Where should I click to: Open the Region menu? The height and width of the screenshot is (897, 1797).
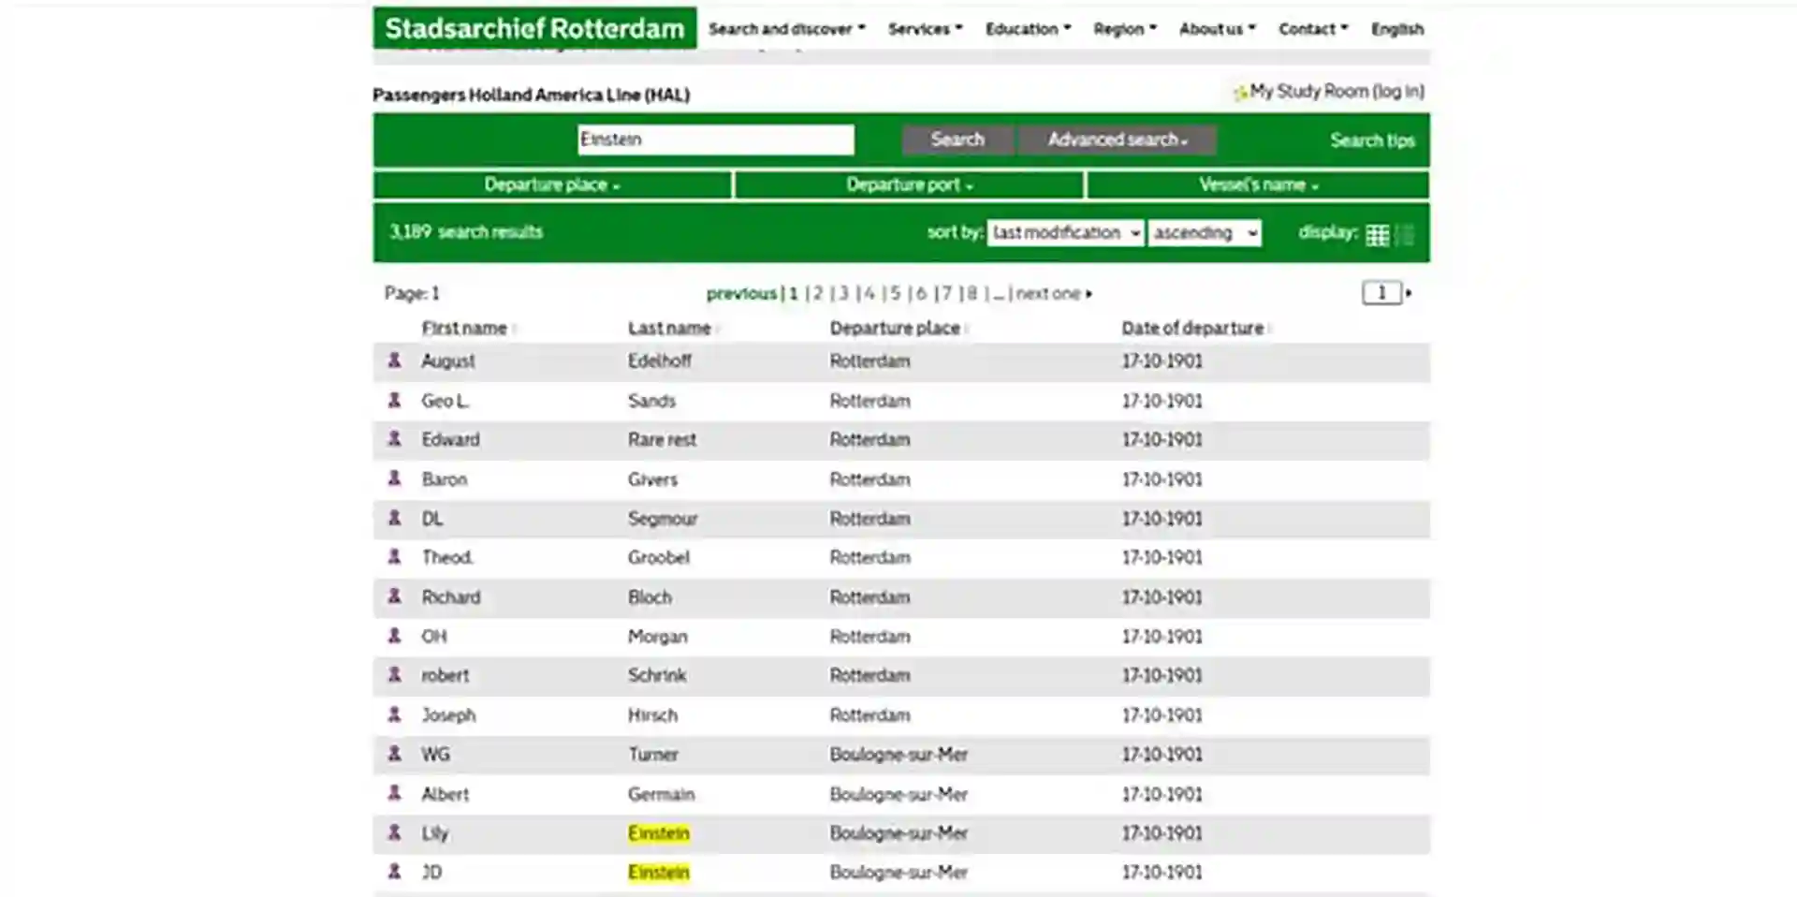(x=1125, y=29)
